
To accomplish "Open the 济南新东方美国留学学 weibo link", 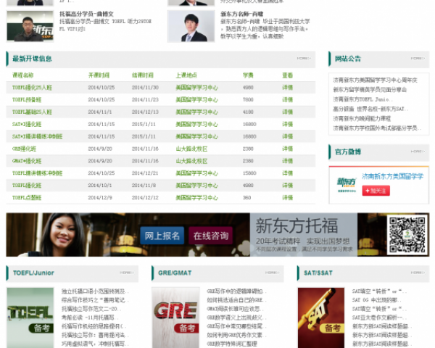I will tap(392, 176).
